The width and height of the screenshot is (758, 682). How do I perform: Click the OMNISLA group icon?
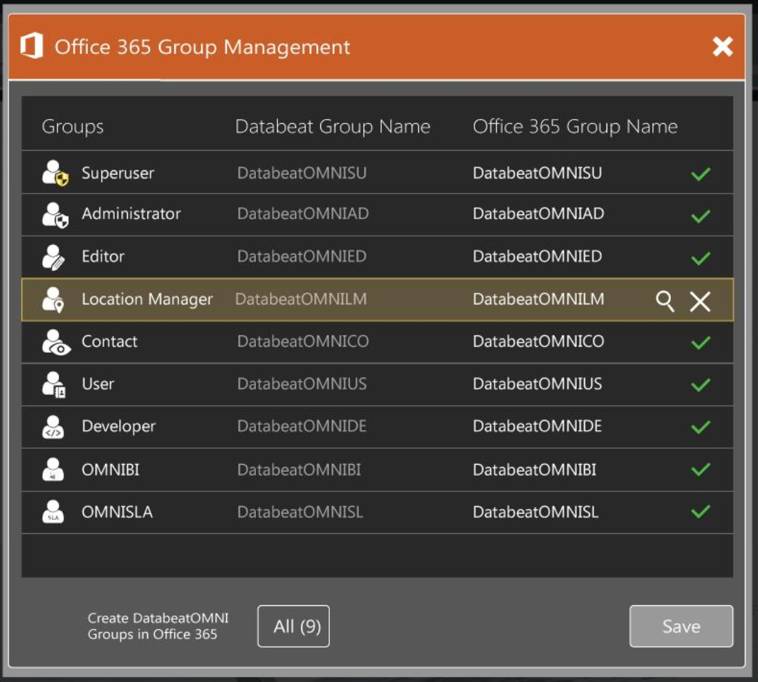pyautogui.click(x=53, y=512)
